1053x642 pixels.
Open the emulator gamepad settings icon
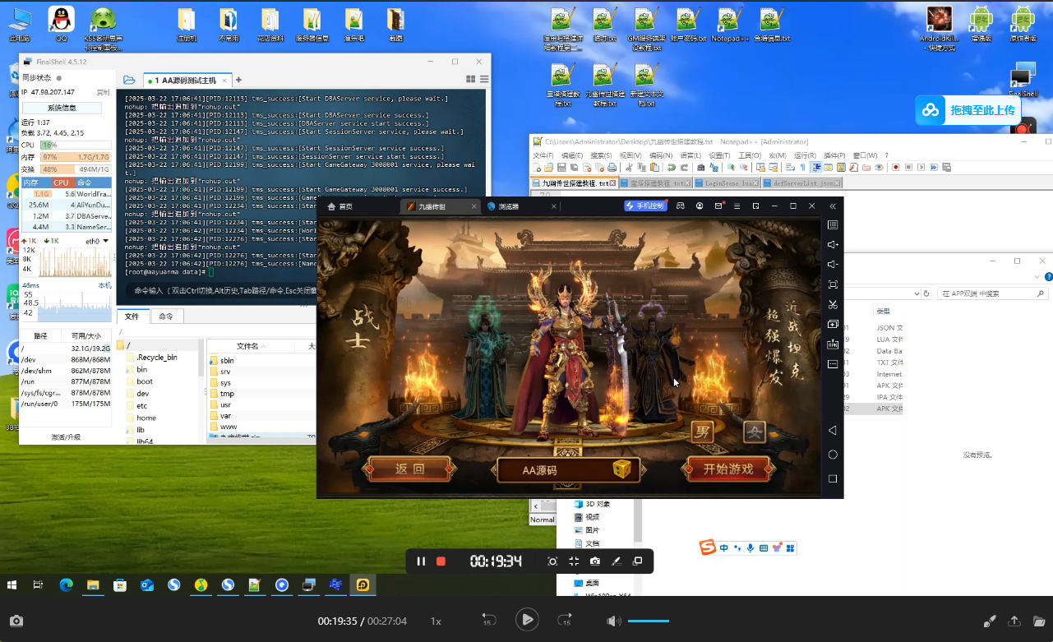pyautogui.click(x=681, y=206)
